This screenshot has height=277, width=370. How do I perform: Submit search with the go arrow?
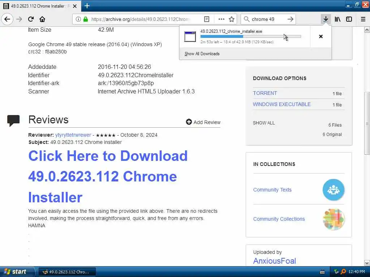tap(291, 19)
